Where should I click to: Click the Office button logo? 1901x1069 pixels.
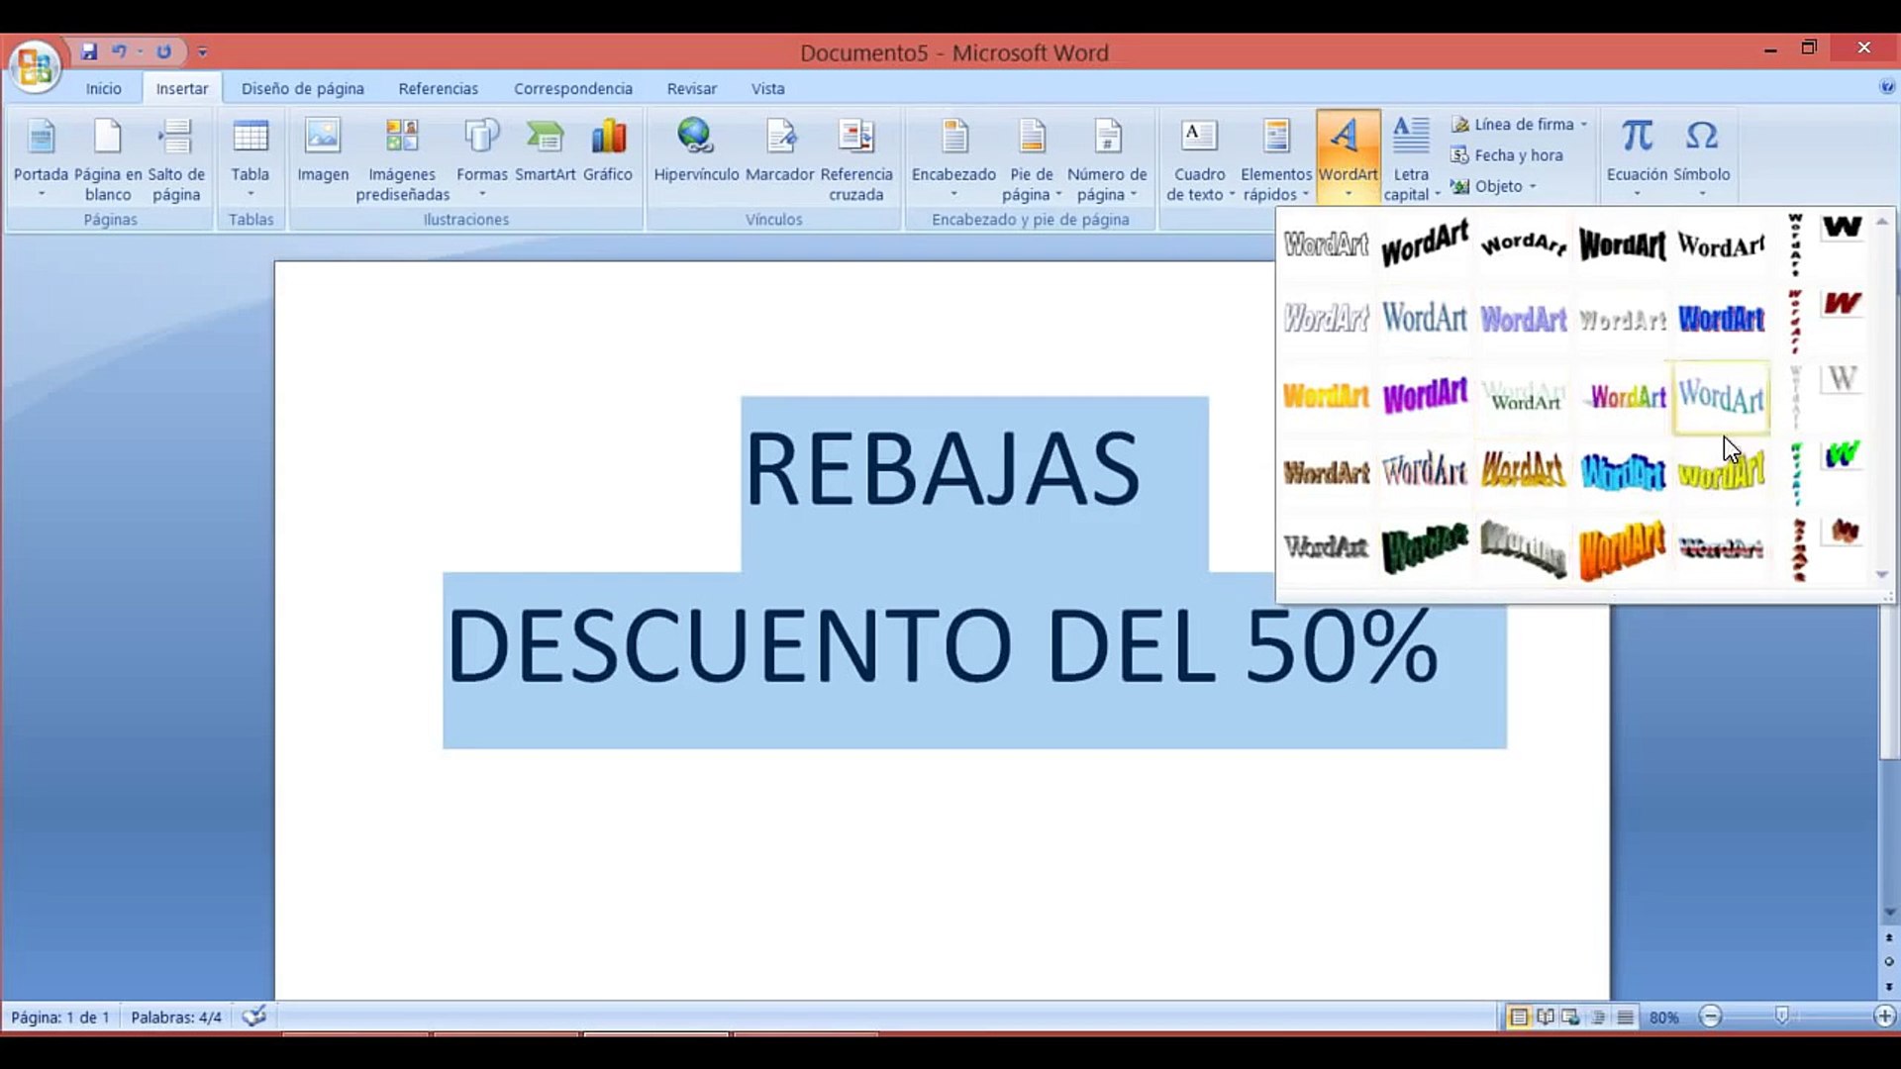(x=35, y=67)
